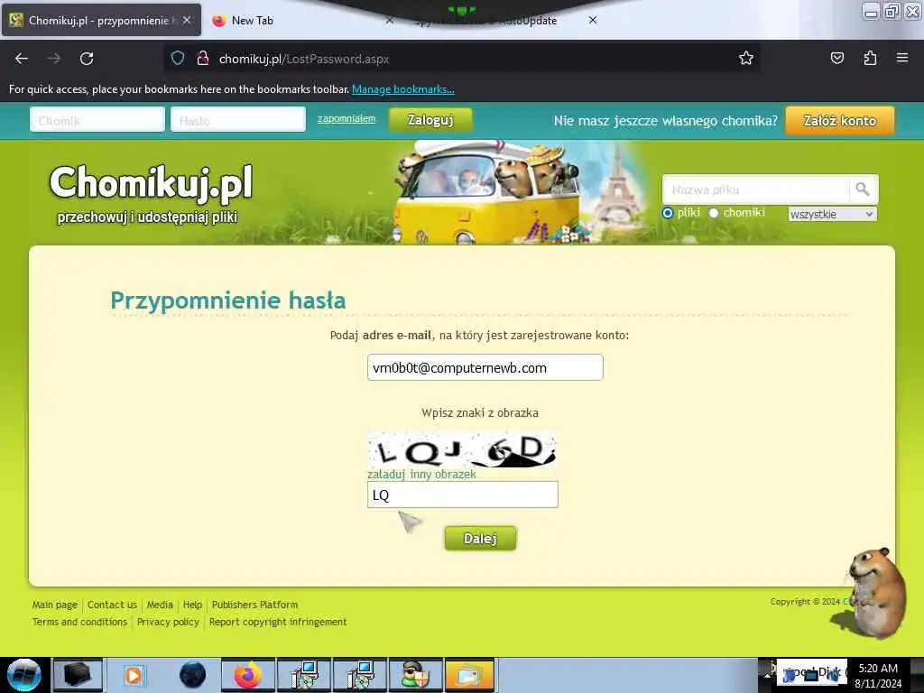
Task: Switch to the Chomikuj.pl tab
Action: pos(101,20)
